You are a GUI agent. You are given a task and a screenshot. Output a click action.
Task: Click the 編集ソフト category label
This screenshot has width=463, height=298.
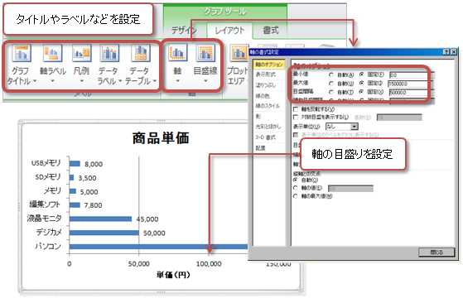[x=45, y=204]
